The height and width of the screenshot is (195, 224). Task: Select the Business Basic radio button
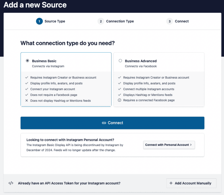(x=27, y=61)
